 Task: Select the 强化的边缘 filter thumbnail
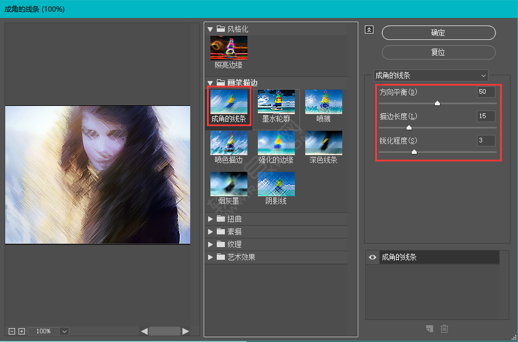(x=276, y=142)
